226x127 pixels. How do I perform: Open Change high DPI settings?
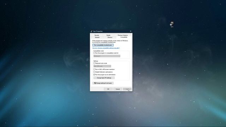coord(104,78)
